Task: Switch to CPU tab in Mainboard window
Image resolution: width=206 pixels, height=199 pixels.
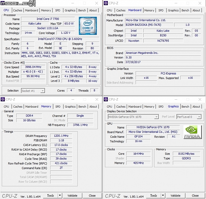Action: click(109, 10)
